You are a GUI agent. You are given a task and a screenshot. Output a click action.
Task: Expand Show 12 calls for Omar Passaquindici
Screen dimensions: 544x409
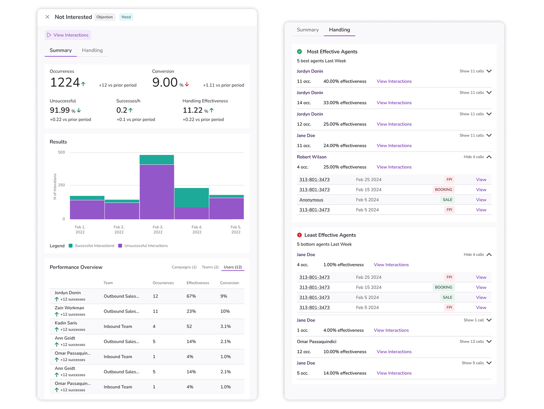click(489, 342)
